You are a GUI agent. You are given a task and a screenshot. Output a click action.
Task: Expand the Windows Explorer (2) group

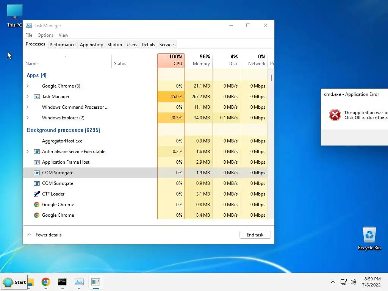[x=27, y=118]
